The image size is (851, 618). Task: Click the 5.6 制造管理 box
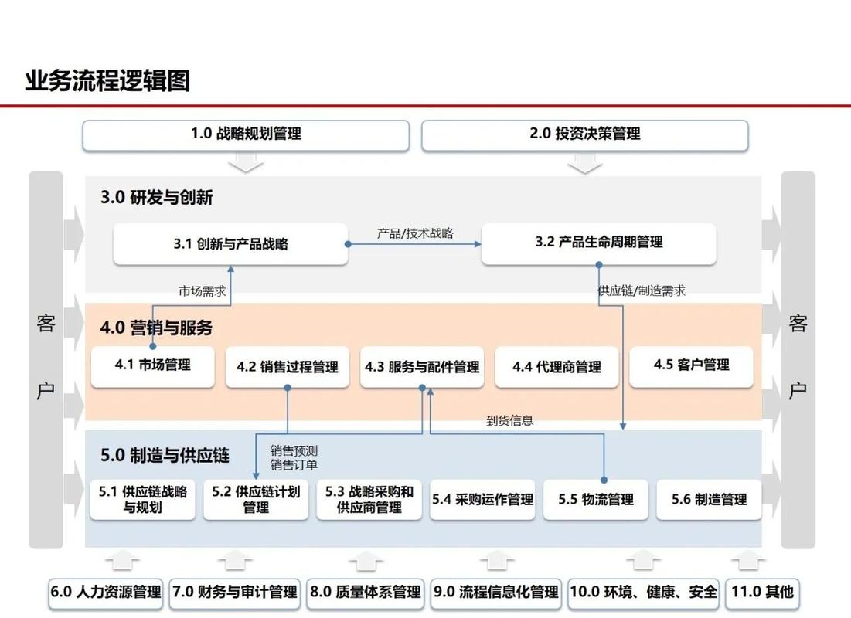click(709, 500)
